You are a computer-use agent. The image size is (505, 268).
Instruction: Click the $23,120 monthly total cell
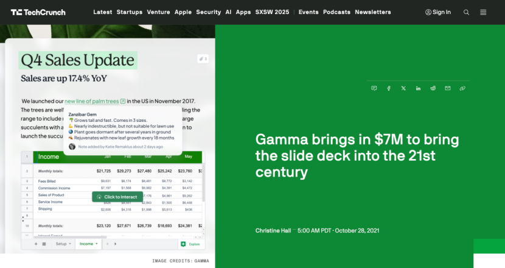[103, 226]
